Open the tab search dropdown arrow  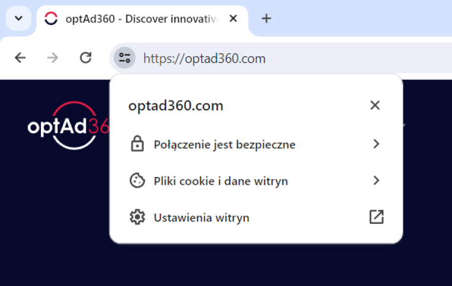pos(18,18)
